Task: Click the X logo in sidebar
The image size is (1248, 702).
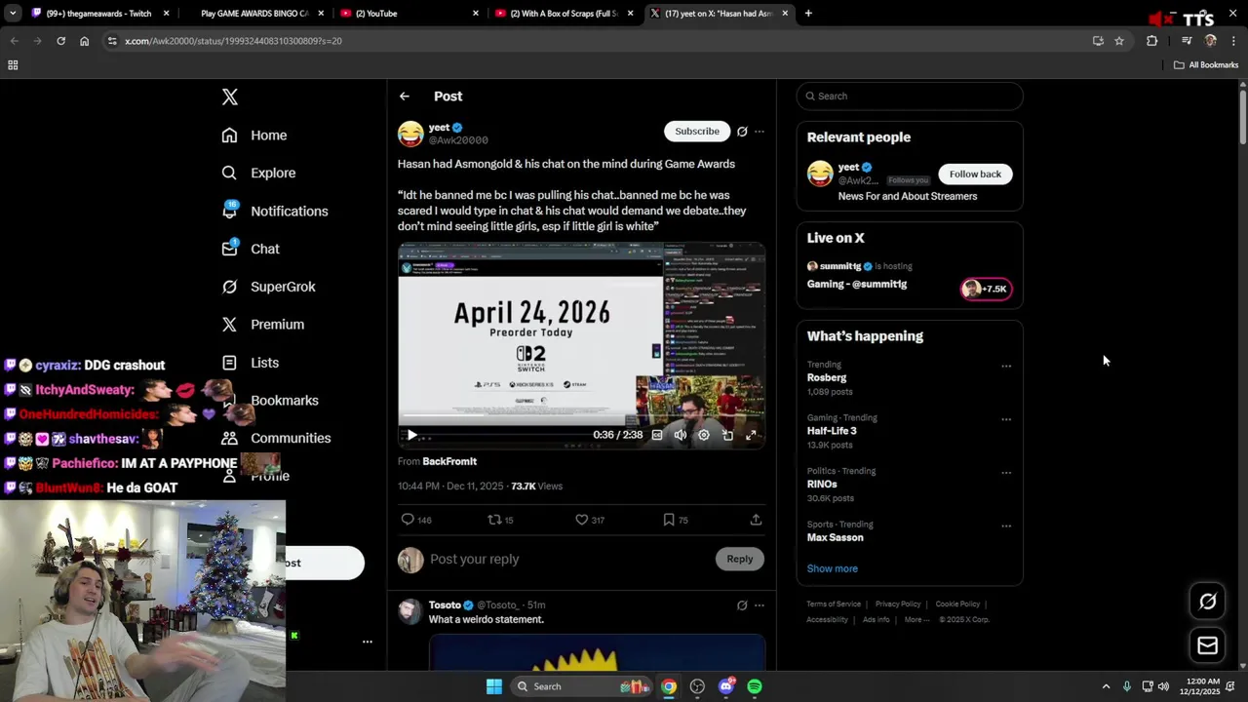Action: [x=230, y=97]
